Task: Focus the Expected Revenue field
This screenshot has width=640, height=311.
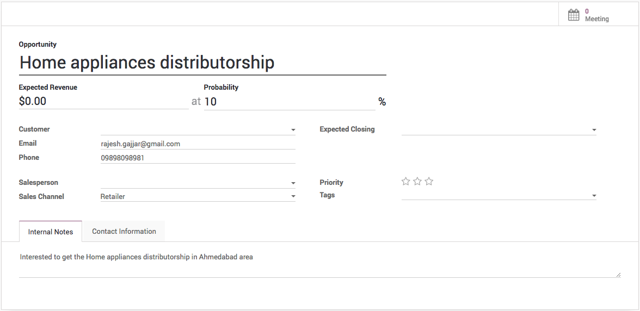Action: pos(103,102)
